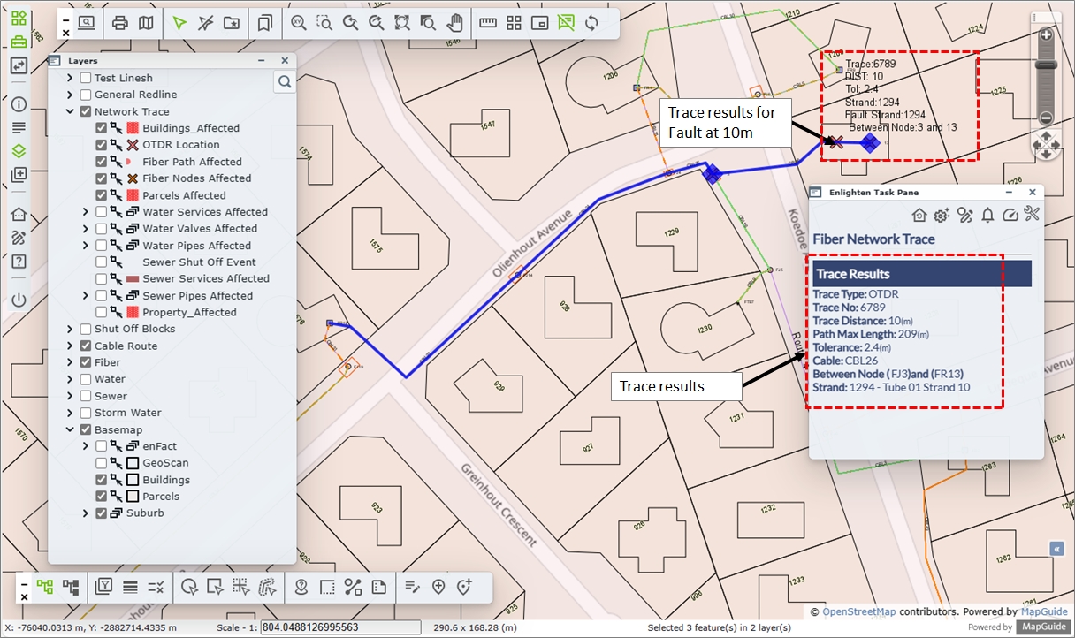
Task: Click the wrench tools icon in Task Pane
Action: (1031, 214)
